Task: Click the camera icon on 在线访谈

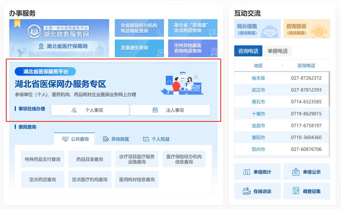Action: (x=247, y=191)
